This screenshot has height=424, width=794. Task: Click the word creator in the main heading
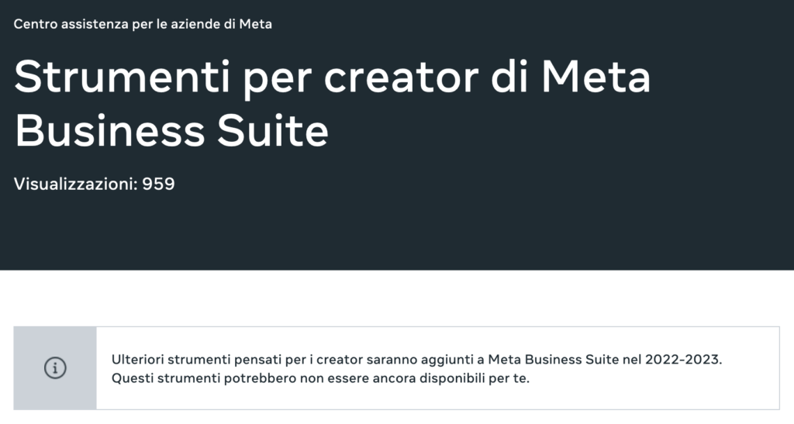coord(401,78)
